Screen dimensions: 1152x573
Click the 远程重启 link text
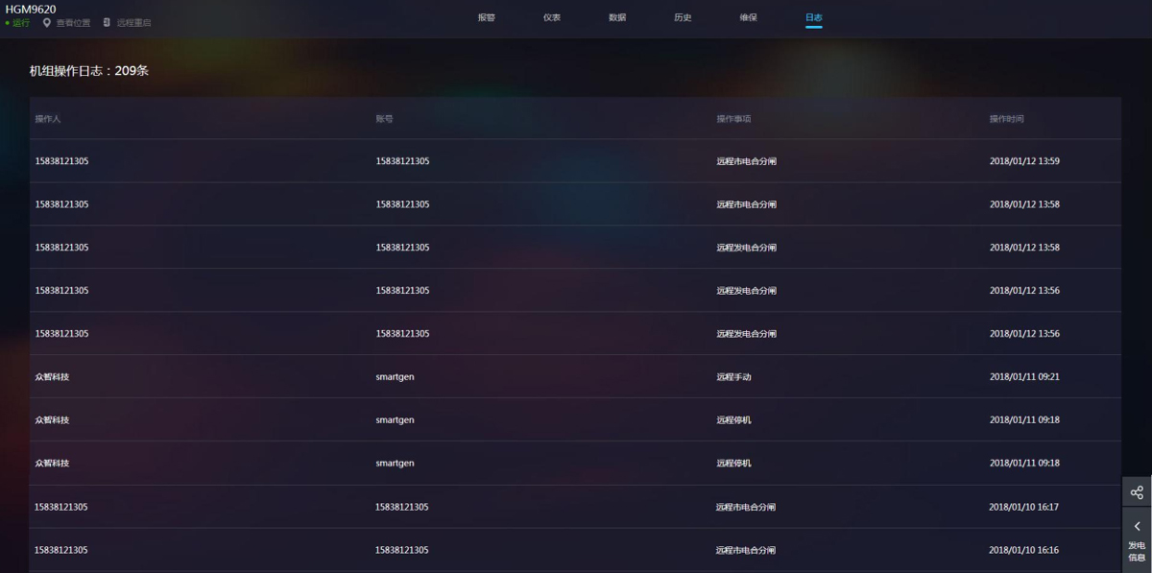click(133, 22)
